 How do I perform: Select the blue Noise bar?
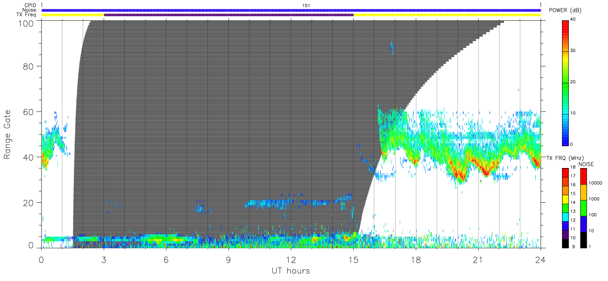[291, 10]
